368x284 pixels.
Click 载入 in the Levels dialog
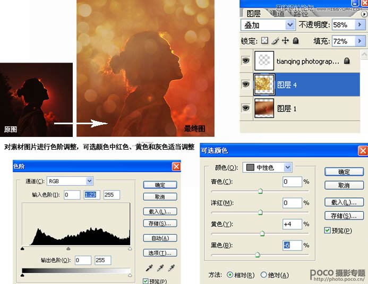(x=160, y=211)
